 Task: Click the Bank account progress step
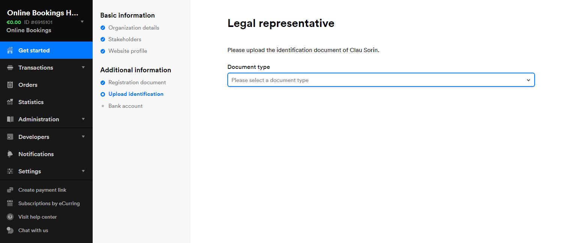click(x=125, y=106)
